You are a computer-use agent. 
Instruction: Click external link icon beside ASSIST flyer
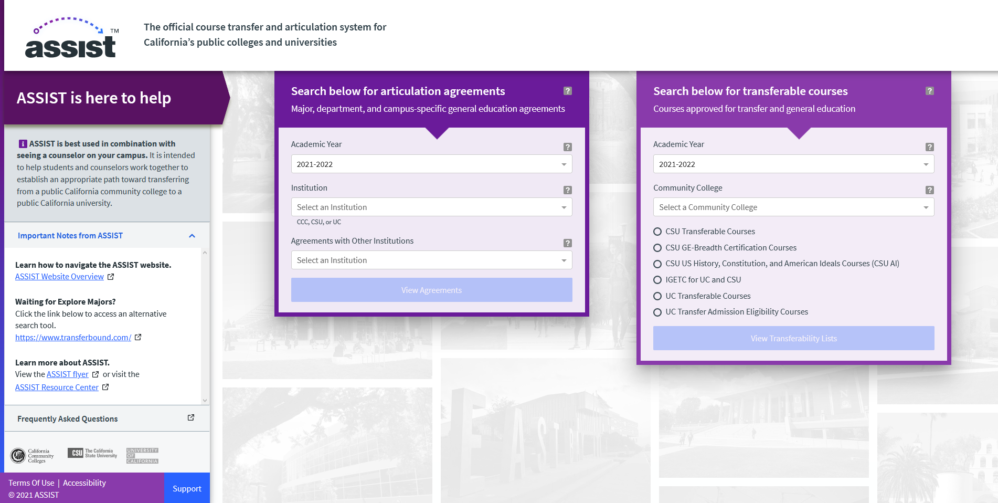(x=95, y=374)
